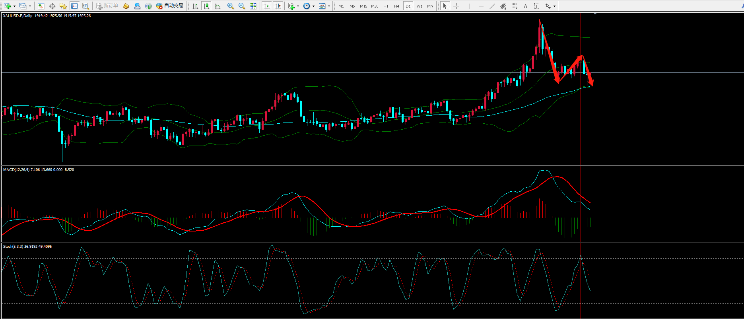Open the Strategy Tester icon
Viewport: 744px width, 319px height.
pyautogui.click(x=85, y=6)
